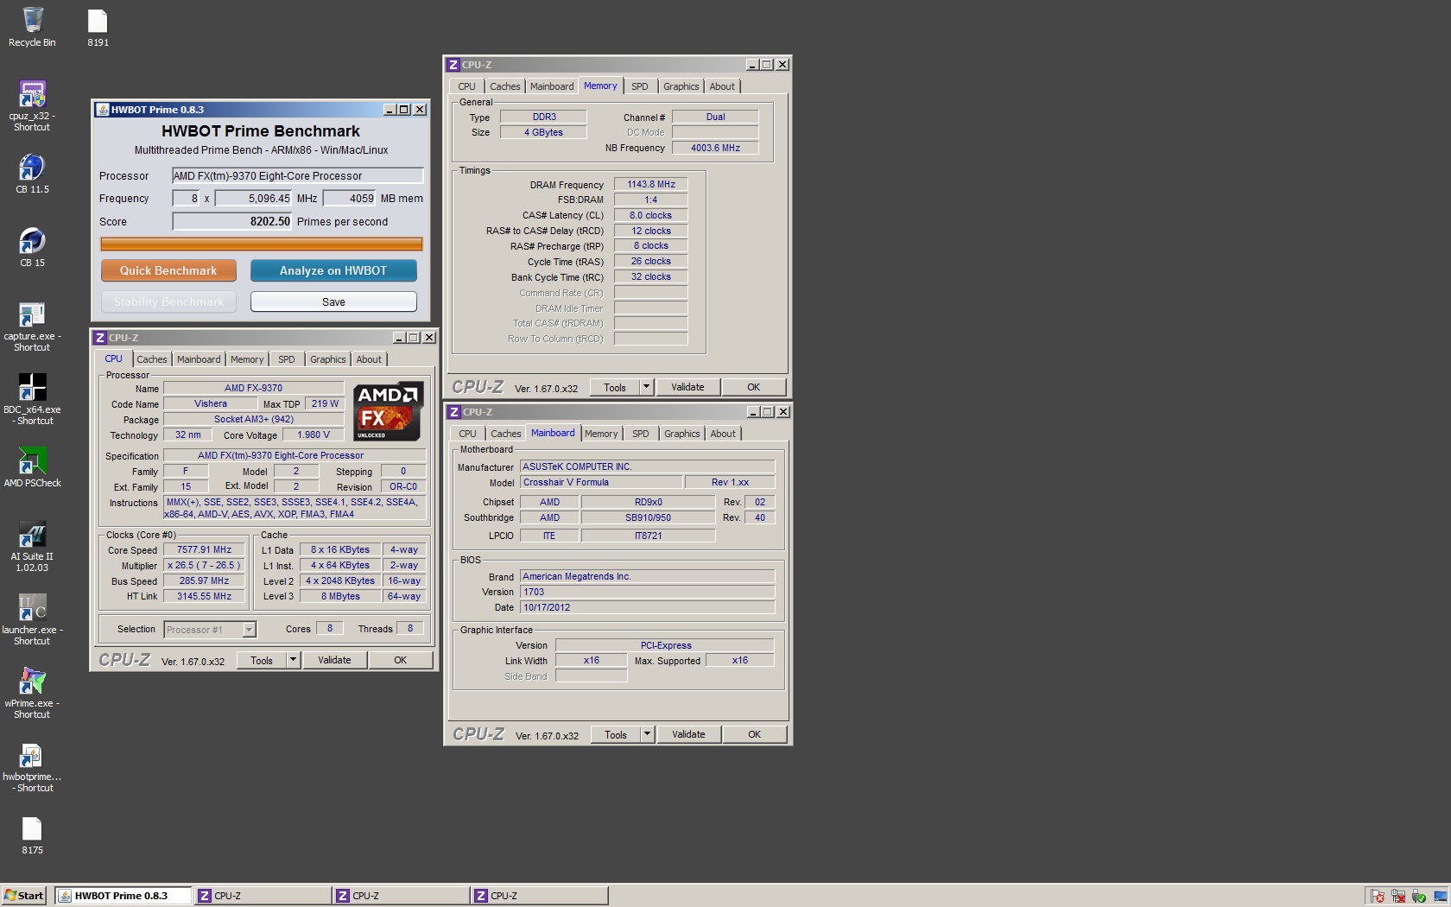Viewport: 1451px width, 907px height.
Task: Click the BIOS Date 10/17/2012 value
Action: tap(647, 607)
